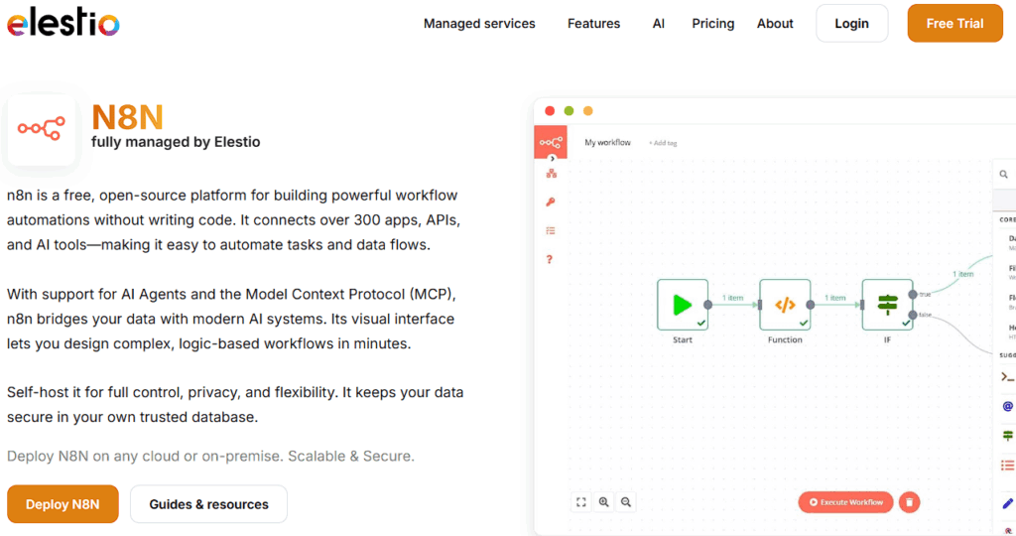Image resolution: width=1016 pixels, height=536 pixels.
Task: Click the Deploy N8N button
Action: (63, 503)
